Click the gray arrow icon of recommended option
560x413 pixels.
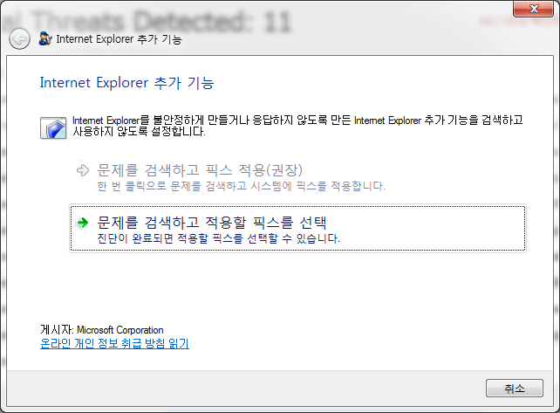(83, 170)
